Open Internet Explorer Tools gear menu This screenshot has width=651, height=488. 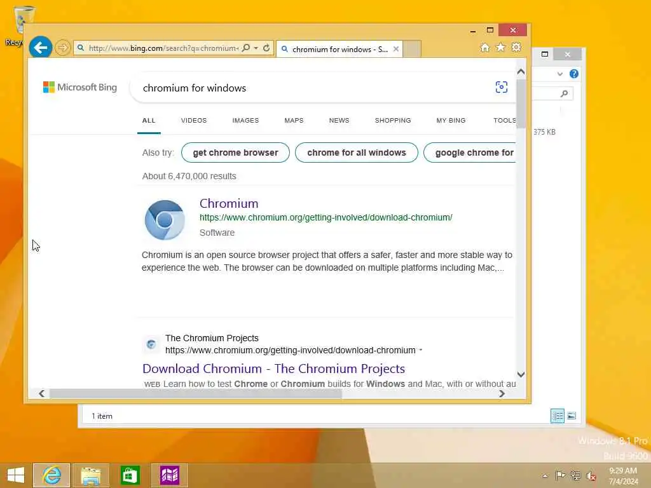(x=516, y=47)
